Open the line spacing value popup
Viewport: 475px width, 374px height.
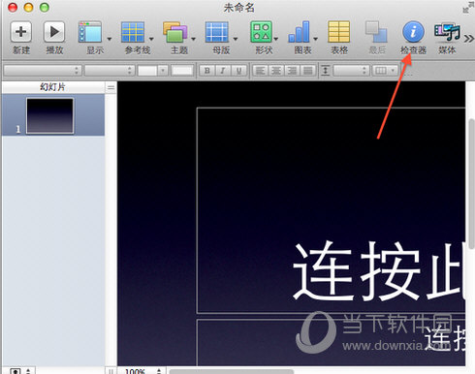click(x=351, y=70)
